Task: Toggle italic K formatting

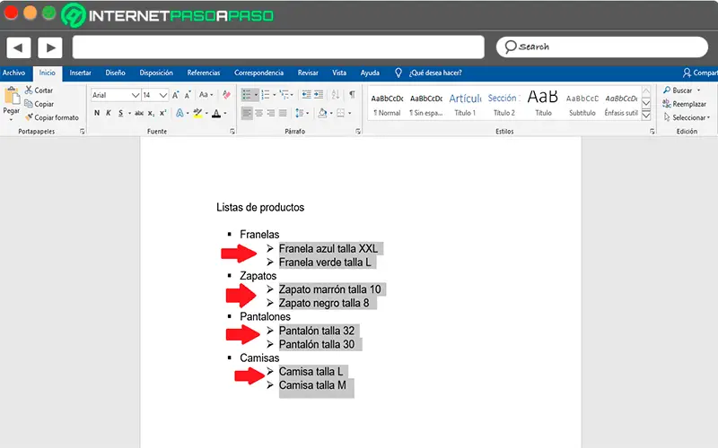Action: point(109,113)
